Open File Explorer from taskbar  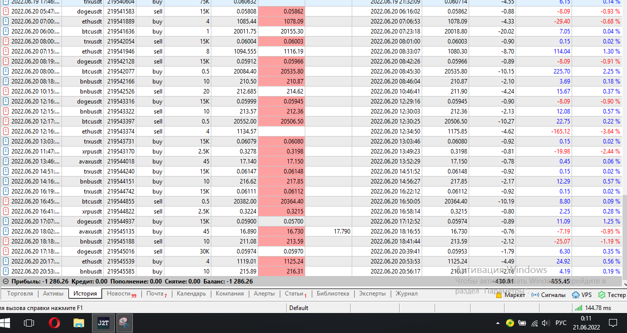pyautogui.click(x=78, y=323)
